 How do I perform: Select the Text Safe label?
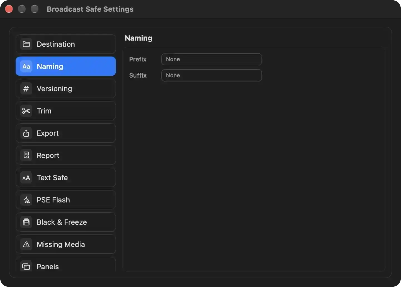click(52, 178)
